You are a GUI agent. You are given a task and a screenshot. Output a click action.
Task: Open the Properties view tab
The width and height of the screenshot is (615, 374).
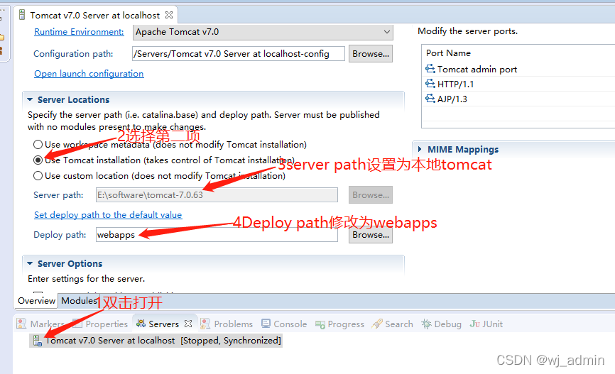pyautogui.click(x=101, y=324)
